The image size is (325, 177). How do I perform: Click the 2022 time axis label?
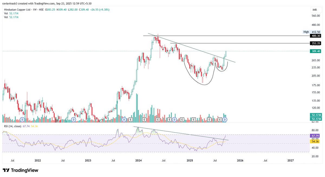38,160
